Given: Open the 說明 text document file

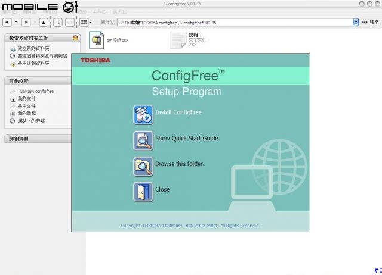Looking at the screenshot, I should tap(189, 40).
